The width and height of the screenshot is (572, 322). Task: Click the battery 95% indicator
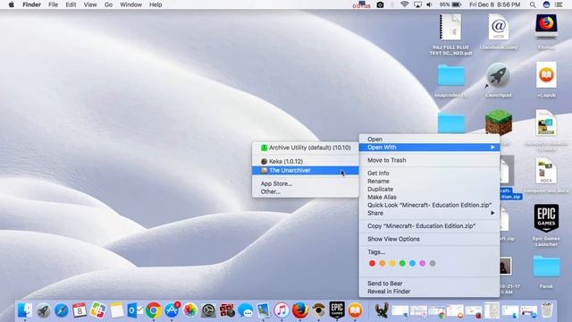click(x=450, y=4)
